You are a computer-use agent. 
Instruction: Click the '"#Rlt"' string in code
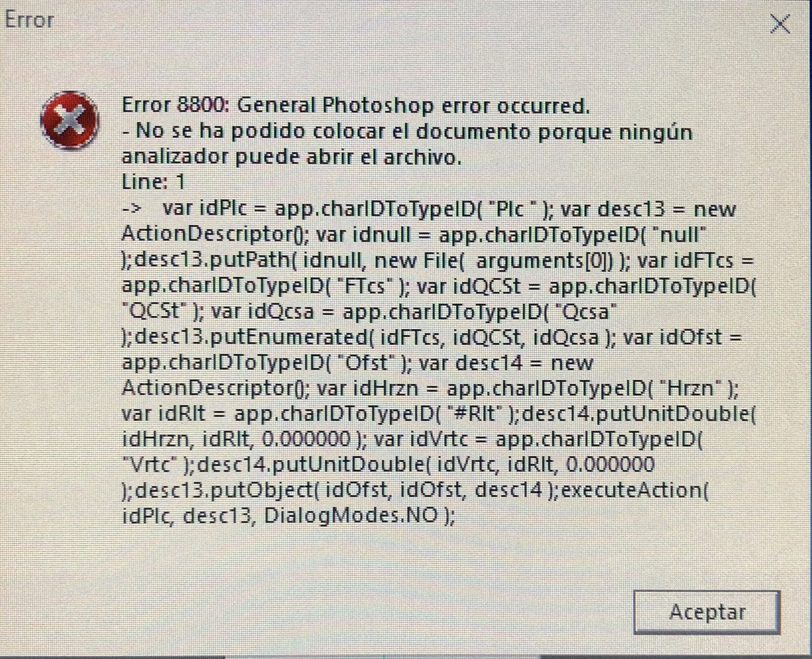pyautogui.click(x=473, y=414)
